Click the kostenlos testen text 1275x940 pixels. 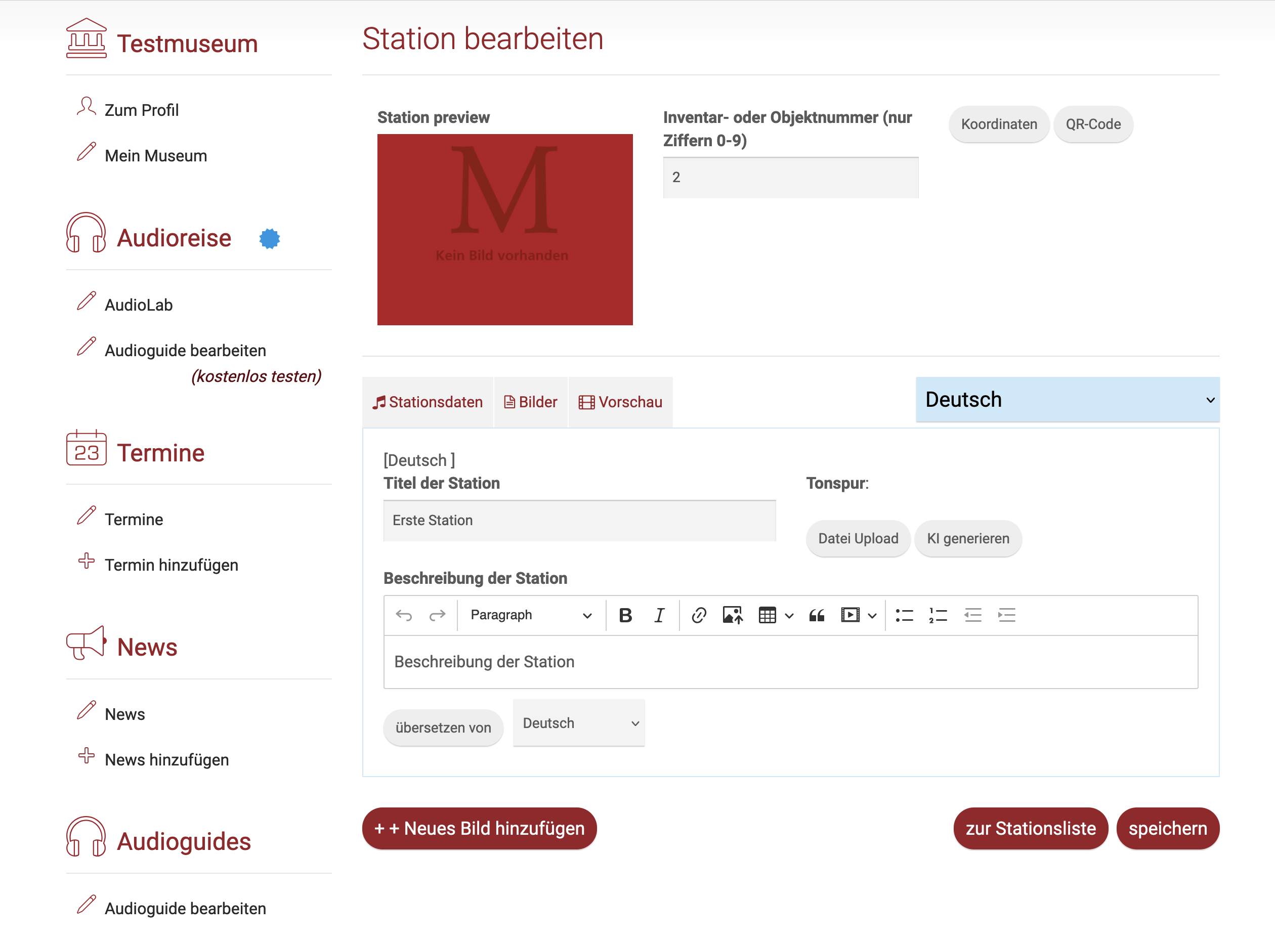pos(257,376)
